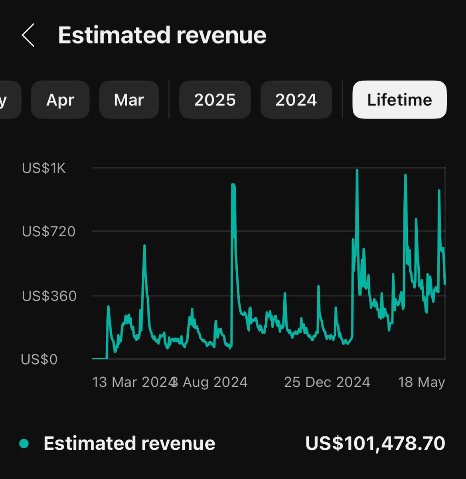Tap the US$101,478.70 total figure
This screenshot has width=466, height=479.
(x=376, y=443)
